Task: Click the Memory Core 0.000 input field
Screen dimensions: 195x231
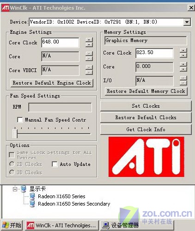Action: [x=154, y=67]
